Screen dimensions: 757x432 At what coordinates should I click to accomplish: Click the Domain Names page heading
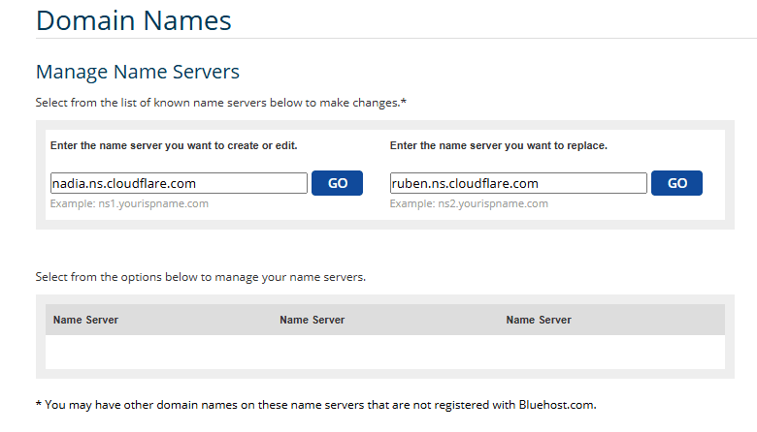[134, 20]
